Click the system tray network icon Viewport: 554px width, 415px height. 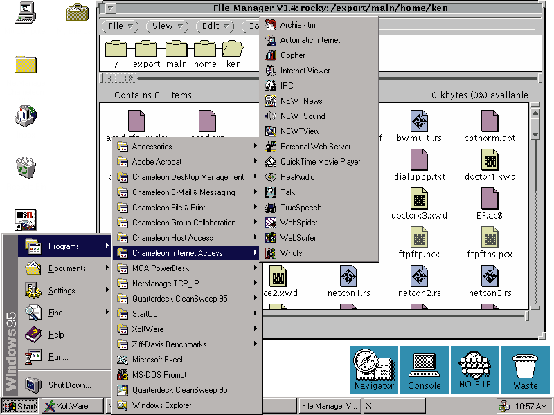point(503,406)
